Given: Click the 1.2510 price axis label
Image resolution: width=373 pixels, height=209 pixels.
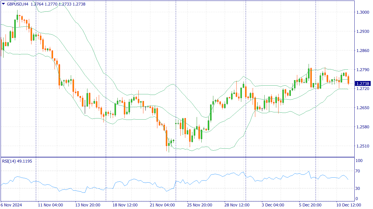Looking at the screenshot, I should point(362,146).
